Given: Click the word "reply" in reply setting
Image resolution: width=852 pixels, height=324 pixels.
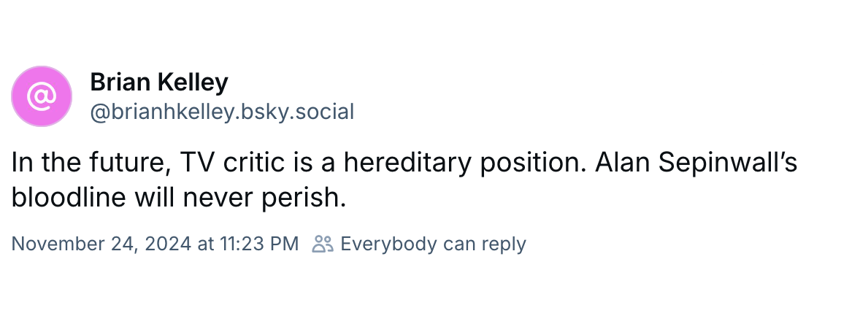Looking at the screenshot, I should pos(506,244).
